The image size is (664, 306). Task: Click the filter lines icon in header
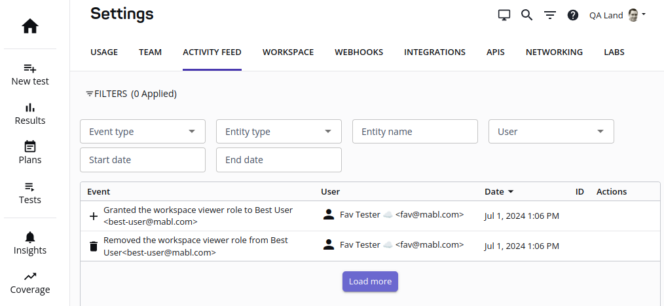point(550,15)
